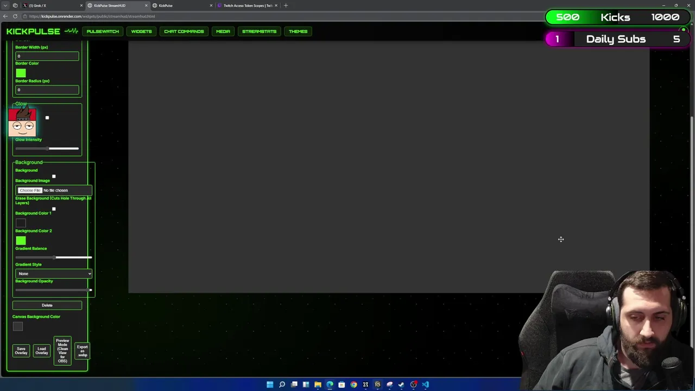Image resolution: width=695 pixels, height=391 pixels.
Task: Open the StreamStats menu
Action: (x=259, y=31)
